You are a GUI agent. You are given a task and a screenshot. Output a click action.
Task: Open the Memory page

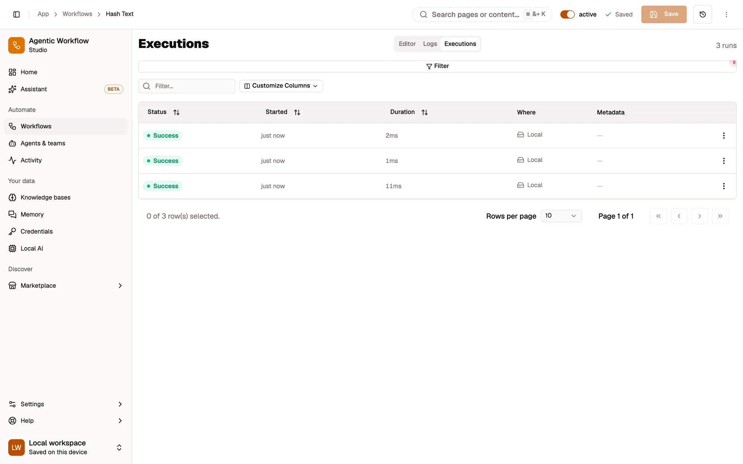point(66,215)
